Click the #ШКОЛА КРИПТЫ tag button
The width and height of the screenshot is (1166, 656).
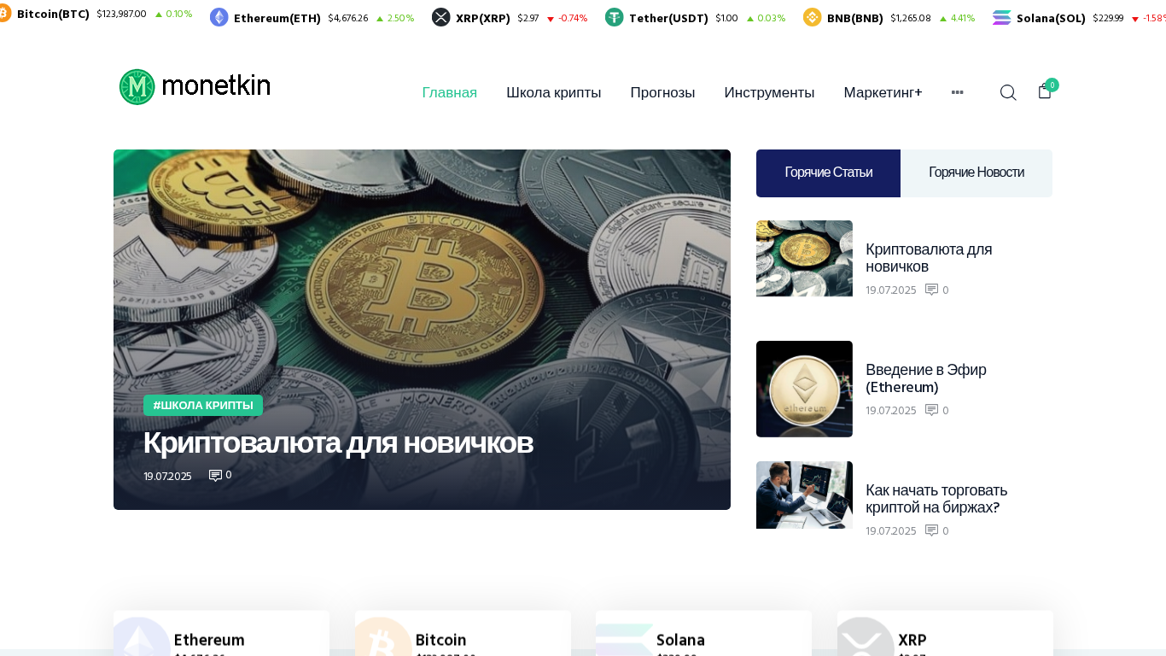(x=203, y=405)
